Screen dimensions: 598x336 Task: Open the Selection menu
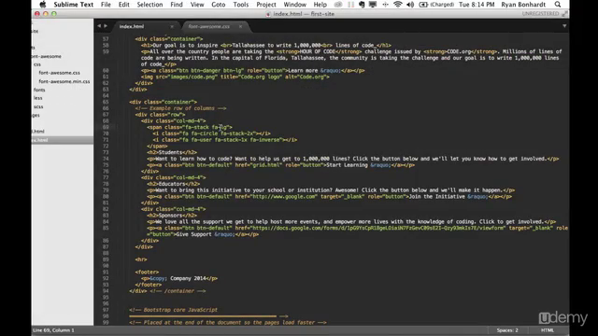tap(149, 5)
